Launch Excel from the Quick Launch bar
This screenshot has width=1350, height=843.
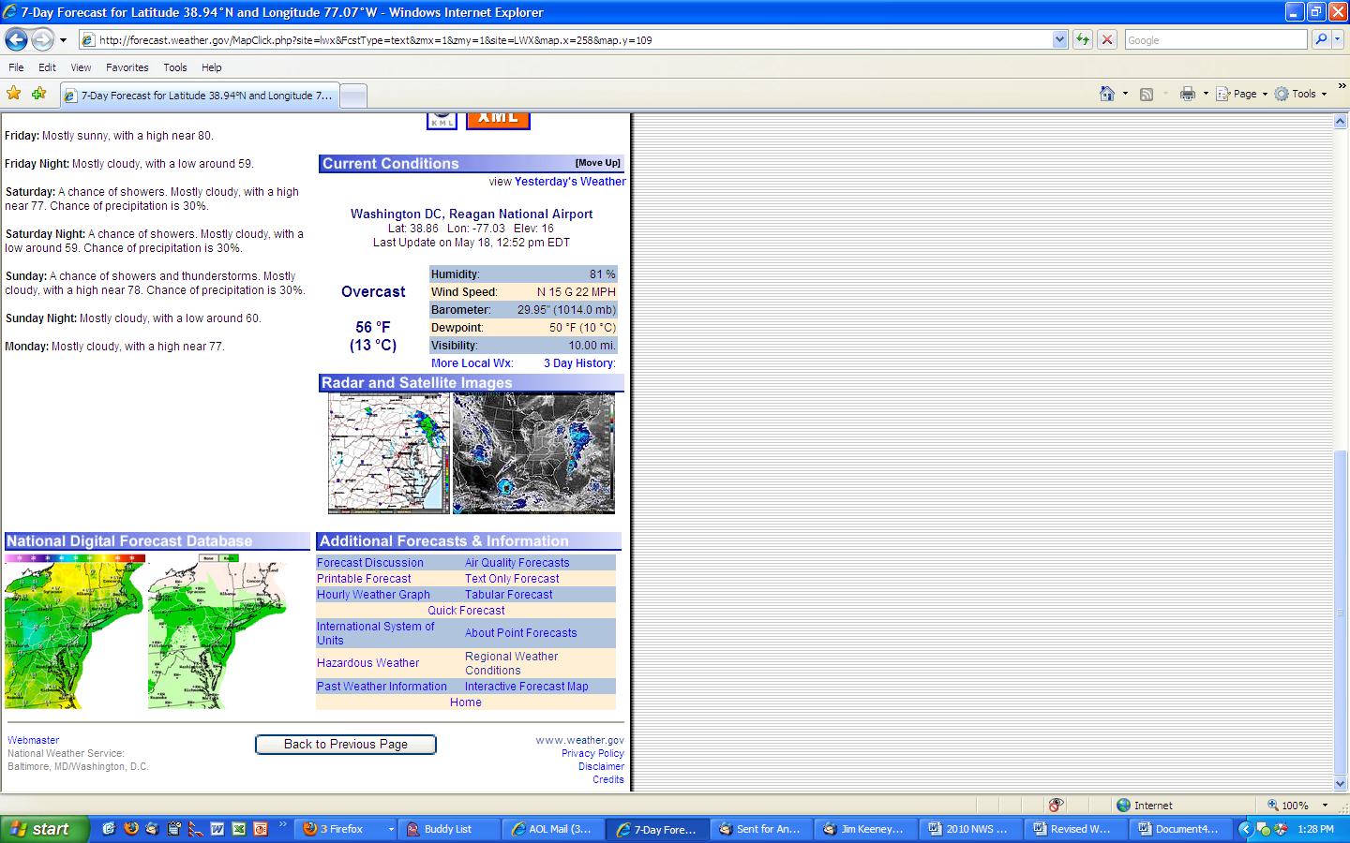[239, 829]
